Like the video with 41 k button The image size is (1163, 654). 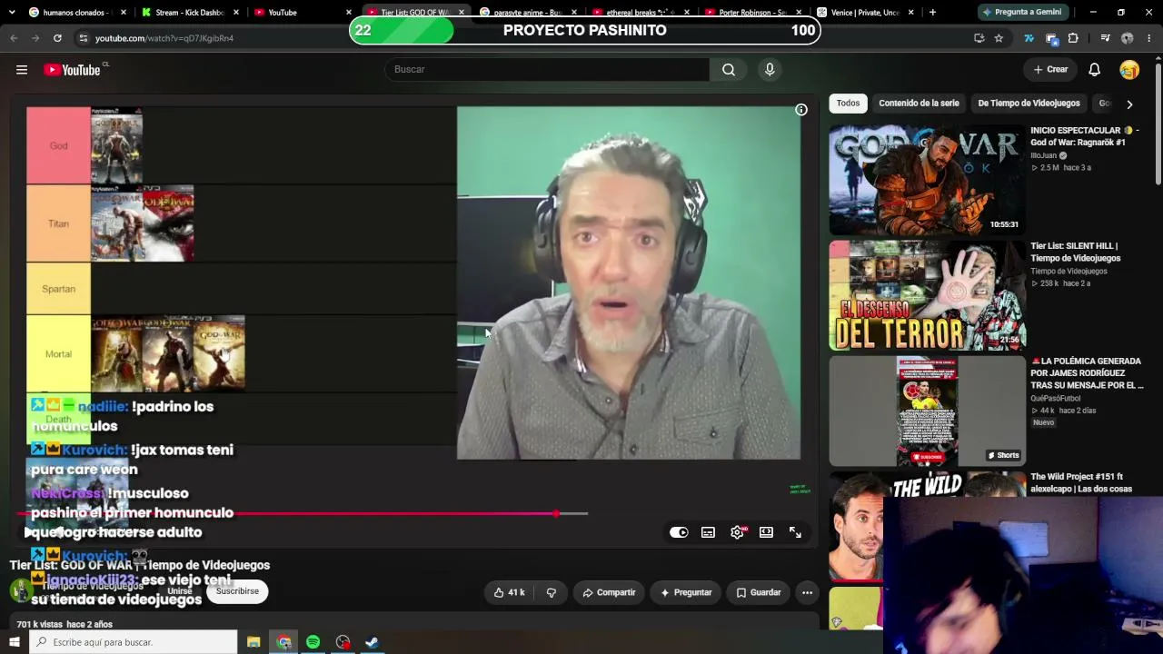(x=509, y=592)
